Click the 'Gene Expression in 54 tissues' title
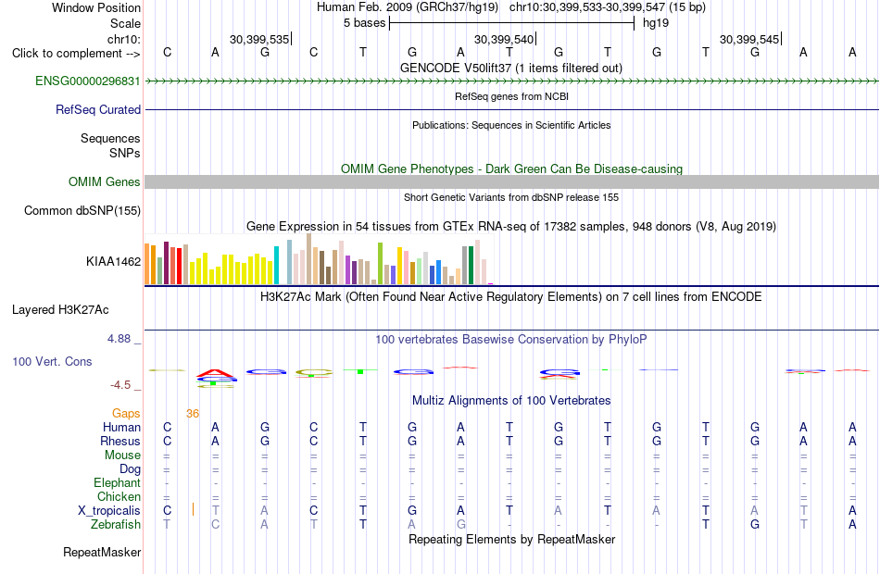The width and height of the screenshot is (880, 574). 510,226
